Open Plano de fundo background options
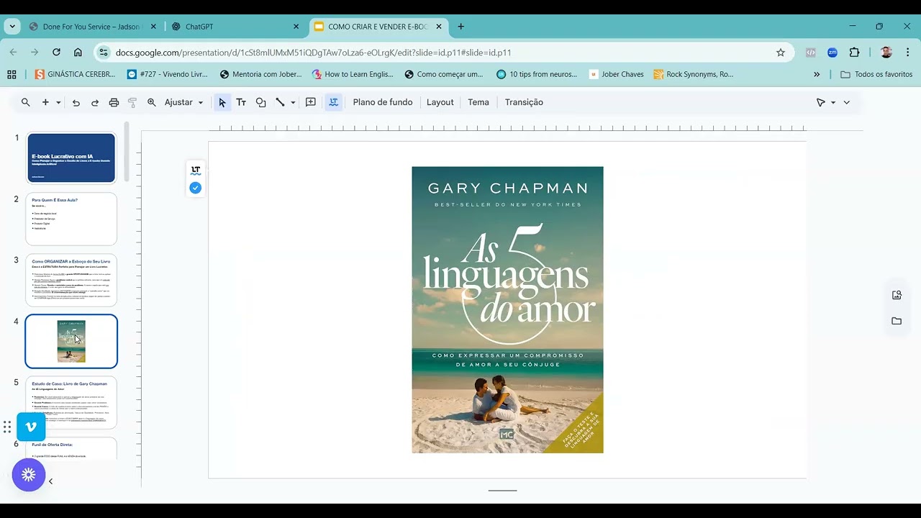Viewport: 921px width, 518px height. pyautogui.click(x=383, y=102)
